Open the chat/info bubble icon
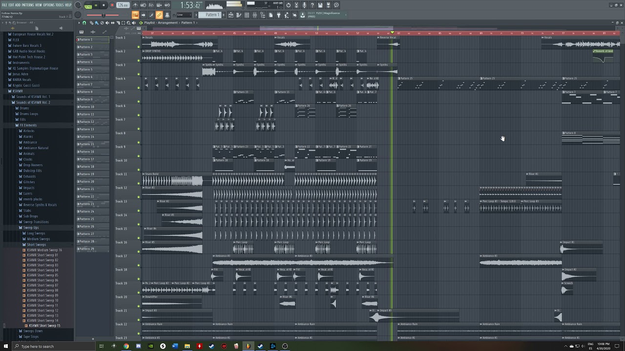Screen dimensions: 625x351 pyautogui.click(x=336, y=5)
